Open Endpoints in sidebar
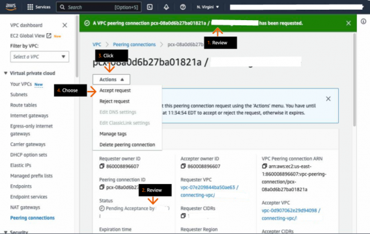 point(21,187)
